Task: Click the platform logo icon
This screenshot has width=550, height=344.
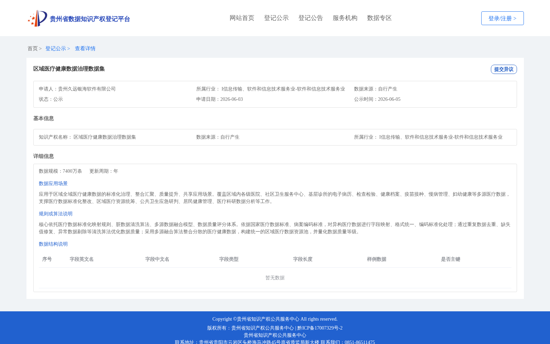Action: pos(37,18)
